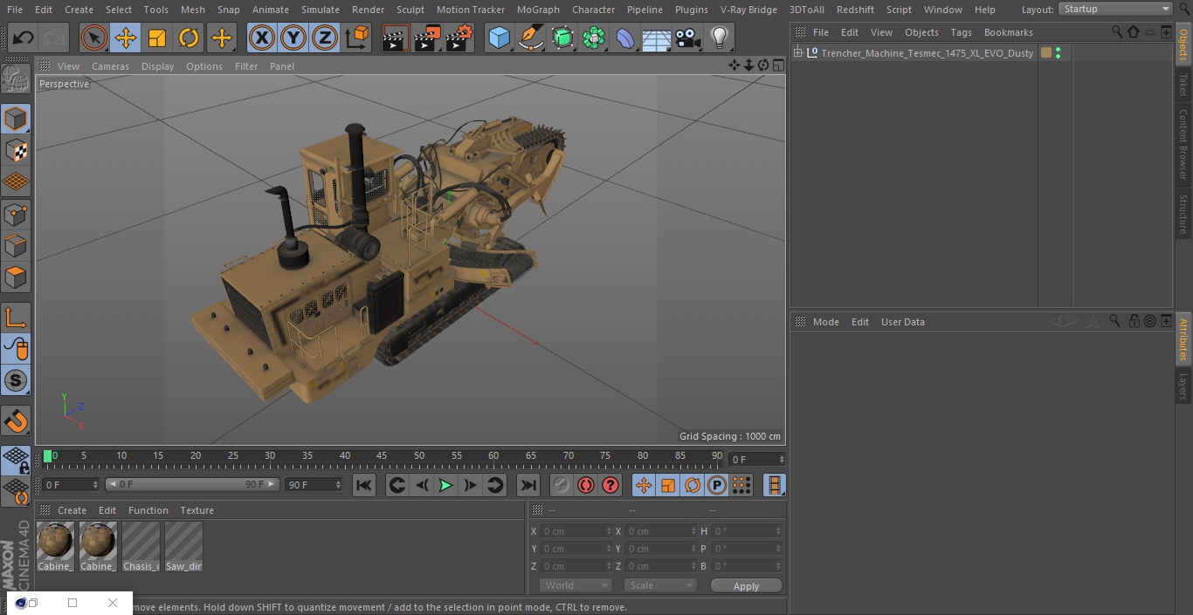Open Edit Render Settings icon
This screenshot has height=615, width=1193.
pos(459,38)
